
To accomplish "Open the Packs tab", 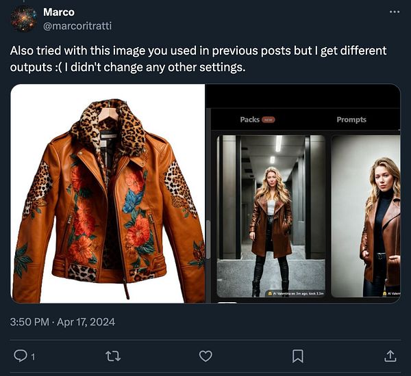I will point(249,120).
